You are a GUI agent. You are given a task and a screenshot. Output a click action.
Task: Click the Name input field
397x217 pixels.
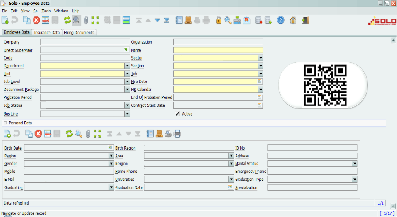218,50
